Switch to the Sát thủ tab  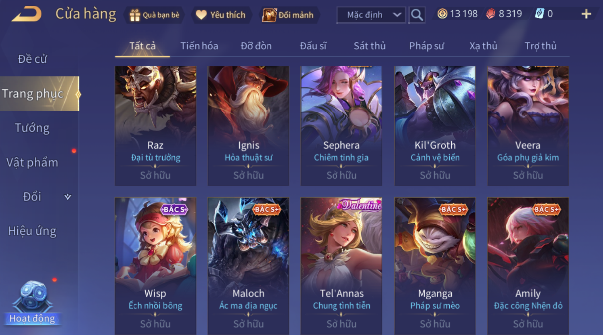coord(369,46)
